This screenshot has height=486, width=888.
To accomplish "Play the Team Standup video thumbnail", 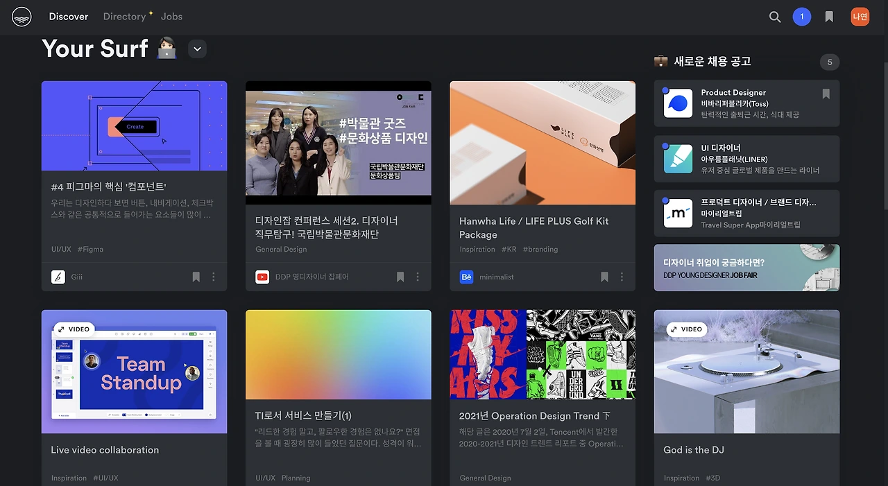I will (134, 372).
